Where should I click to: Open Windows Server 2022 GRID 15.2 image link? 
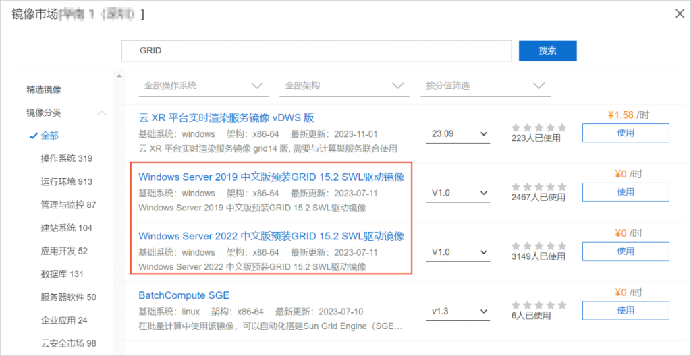tap(271, 237)
